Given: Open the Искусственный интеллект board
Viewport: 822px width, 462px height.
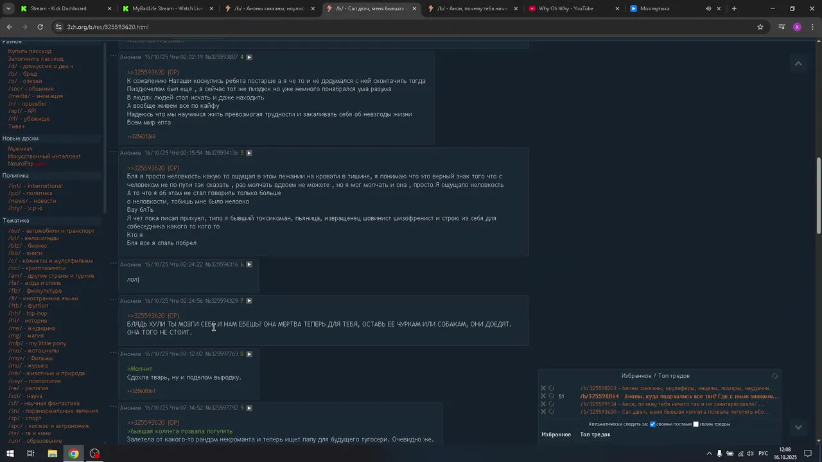Looking at the screenshot, I should point(44,157).
